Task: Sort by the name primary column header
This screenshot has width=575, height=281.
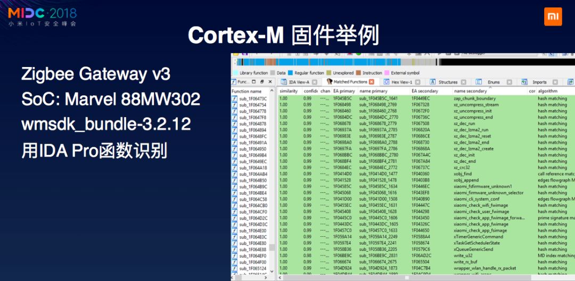Action: click(x=383, y=91)
